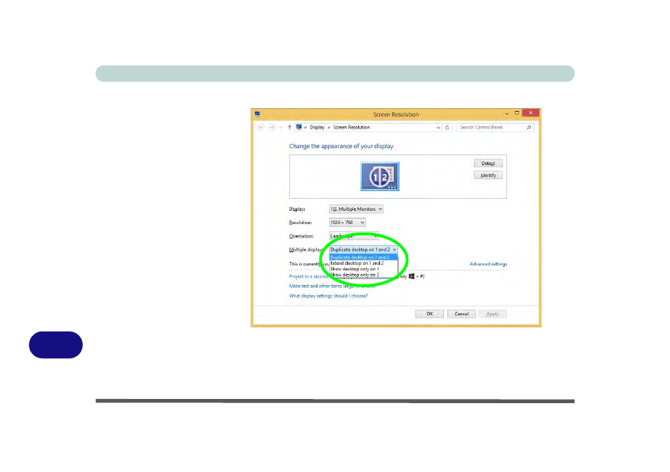Select the 1|2 monitor thumbnail
The width and height of the screenshot is (670, 472).
tap(380, 176)
